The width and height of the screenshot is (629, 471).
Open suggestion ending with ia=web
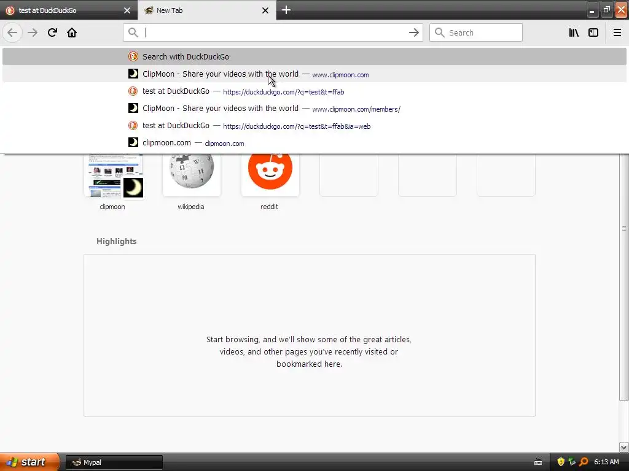point(314,125)
